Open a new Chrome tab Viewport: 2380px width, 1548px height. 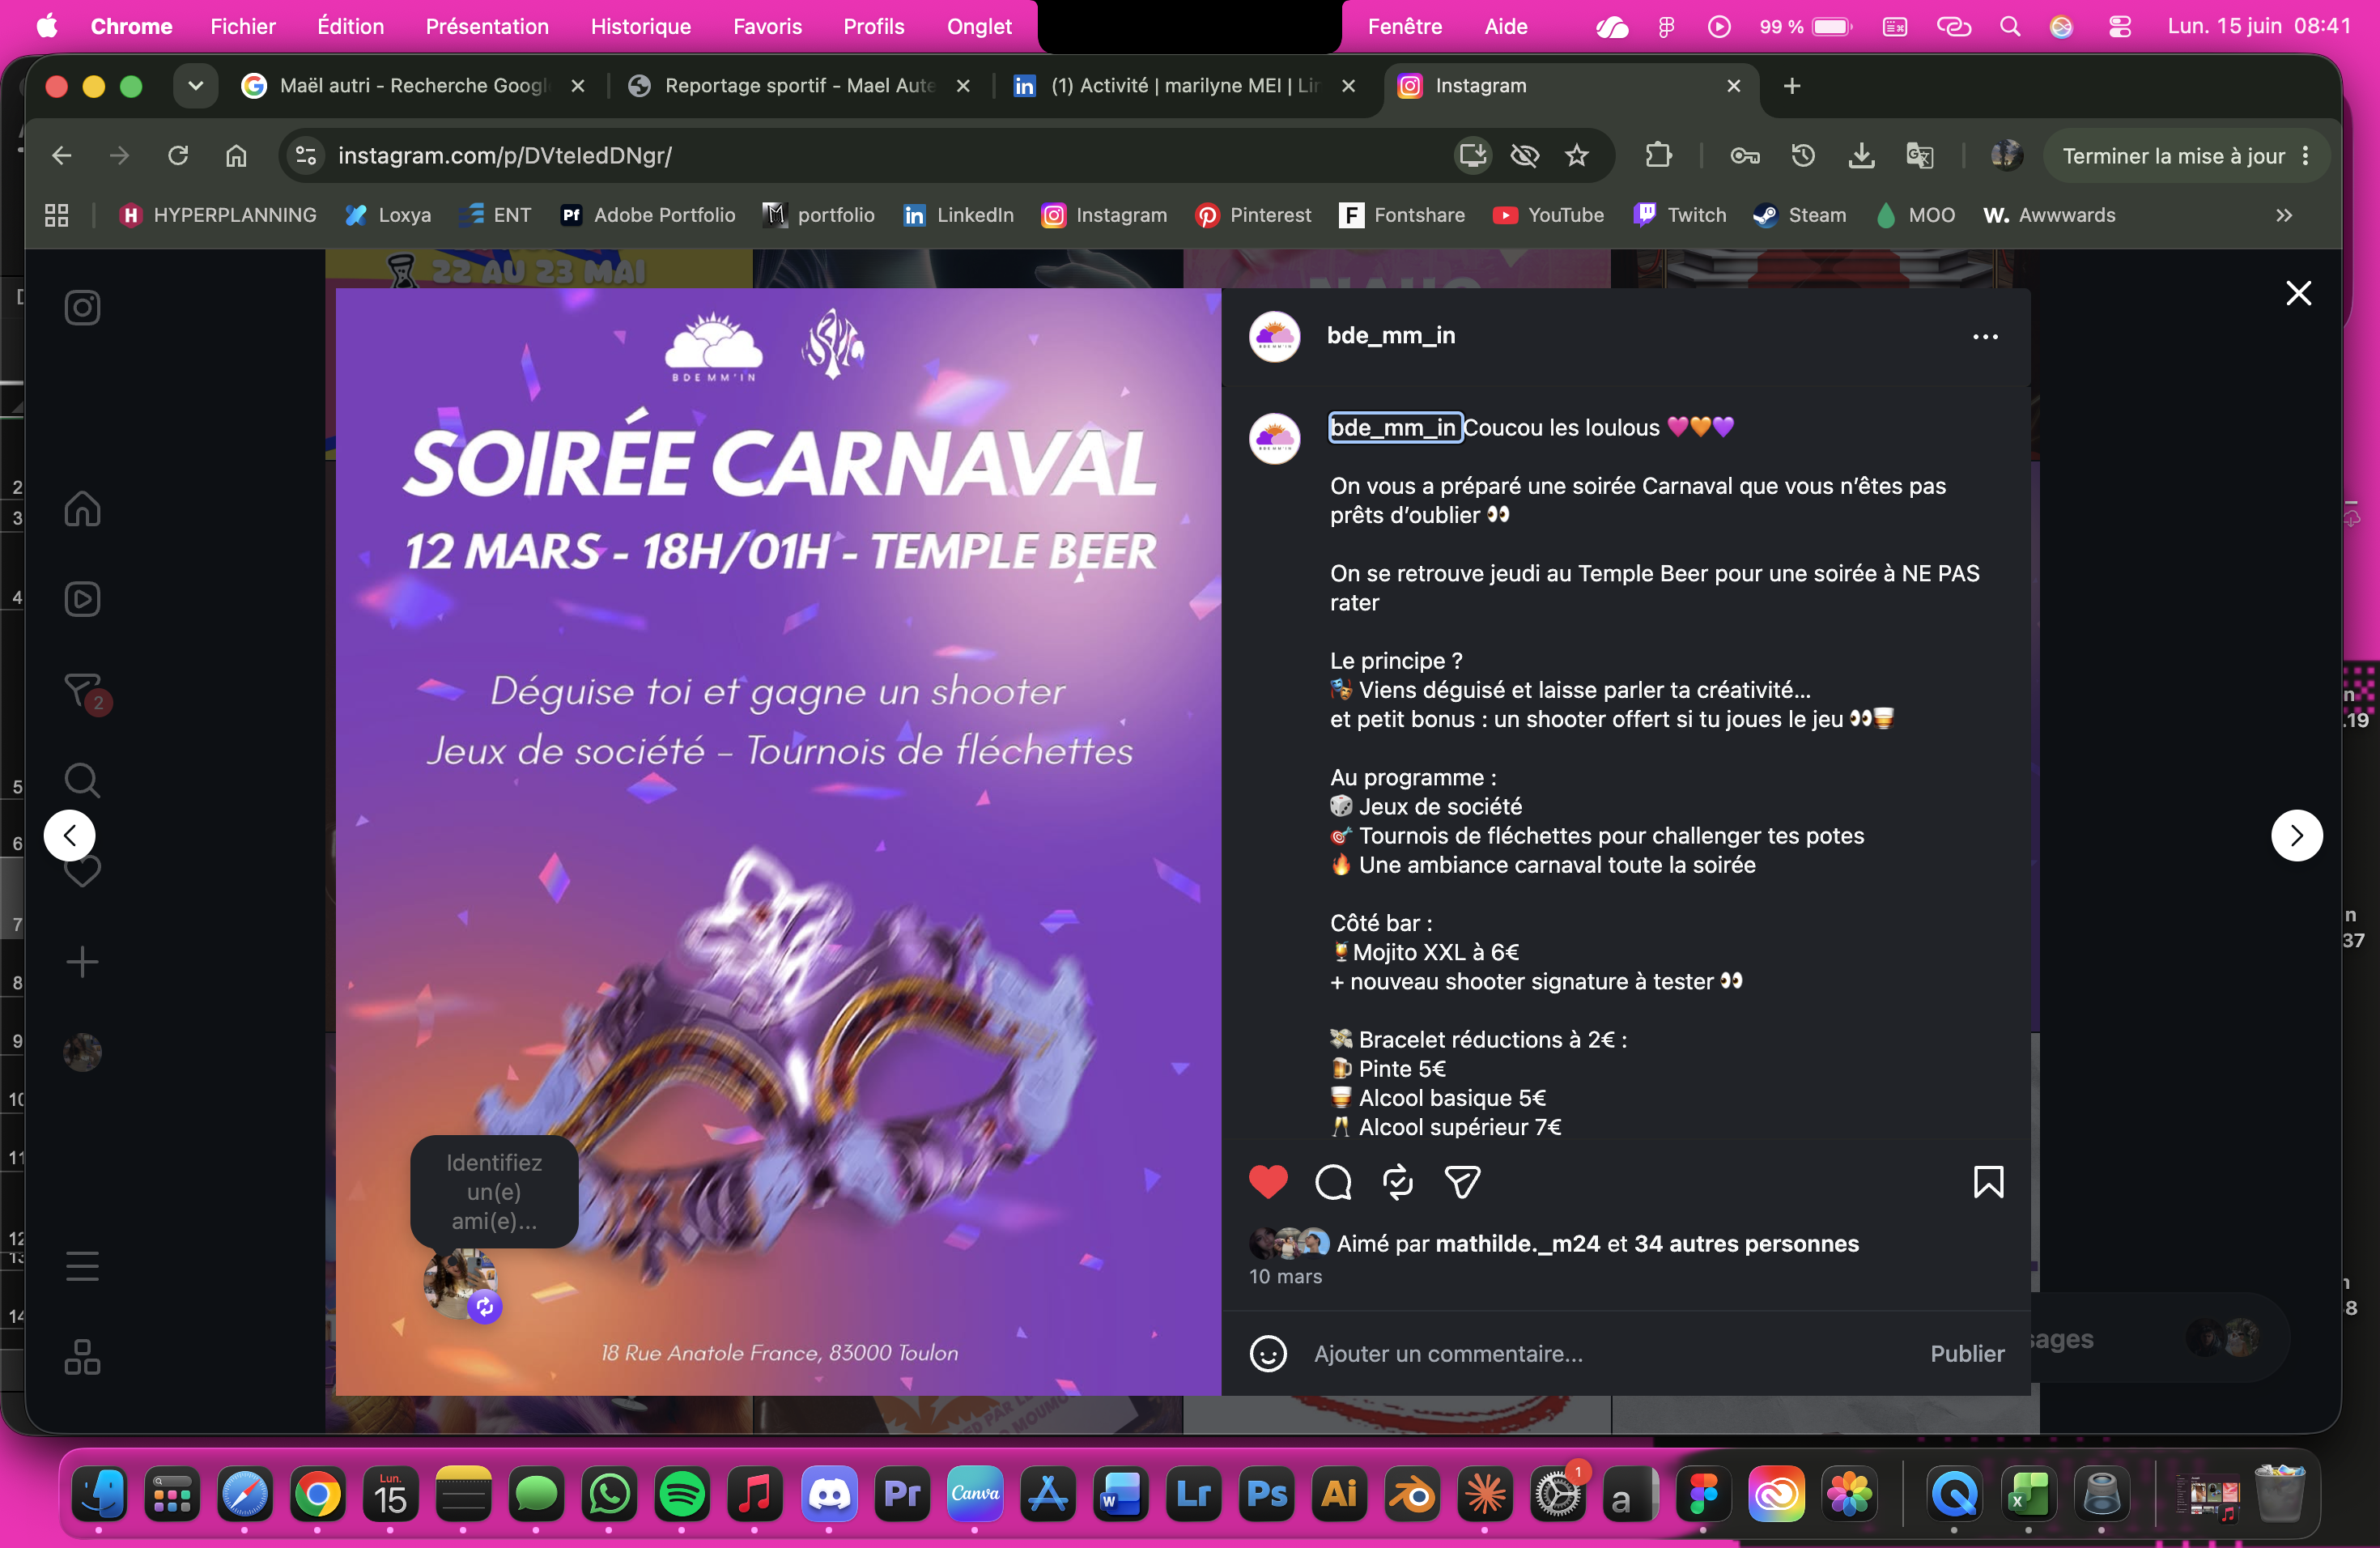click(x=1792, y=86)
